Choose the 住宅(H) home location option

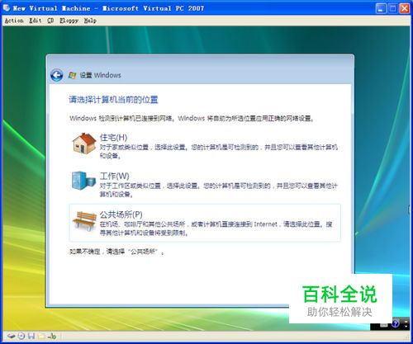pyautogui.click(x=205, y=146)
